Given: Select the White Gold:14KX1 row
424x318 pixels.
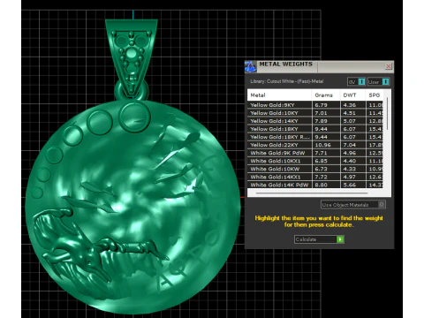Looking at the screenshot, I should [x=315, y=177].
